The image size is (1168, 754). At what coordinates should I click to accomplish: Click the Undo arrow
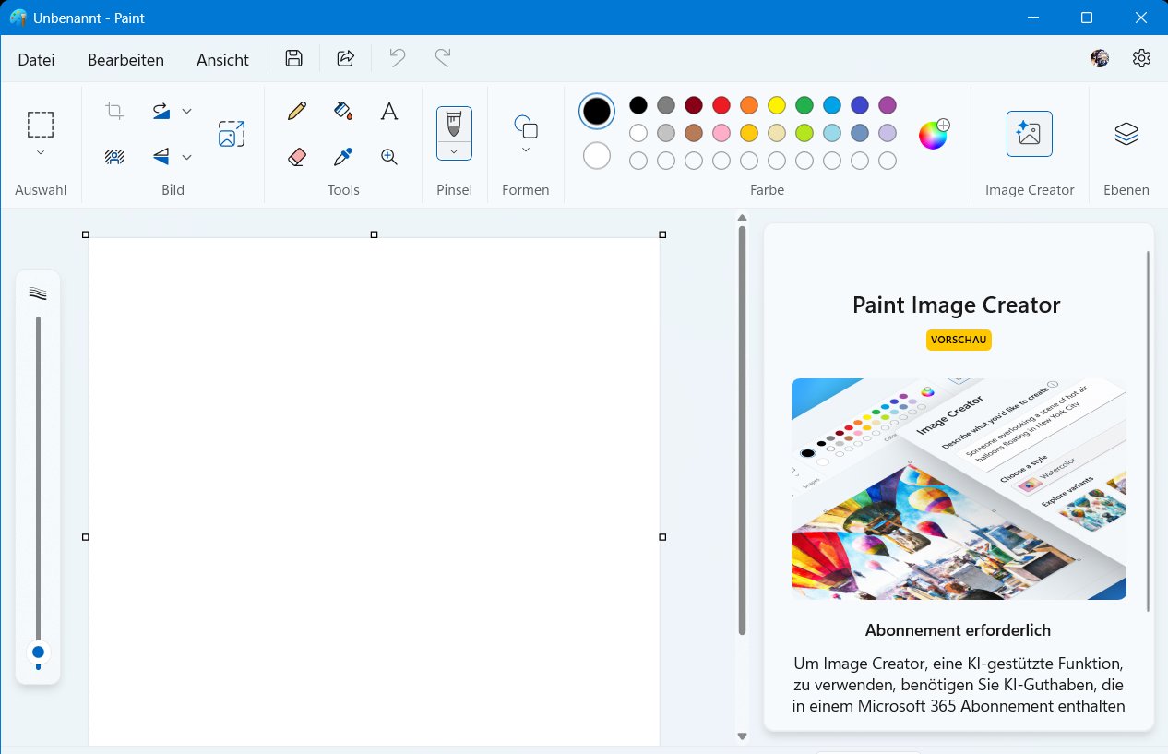398,59
